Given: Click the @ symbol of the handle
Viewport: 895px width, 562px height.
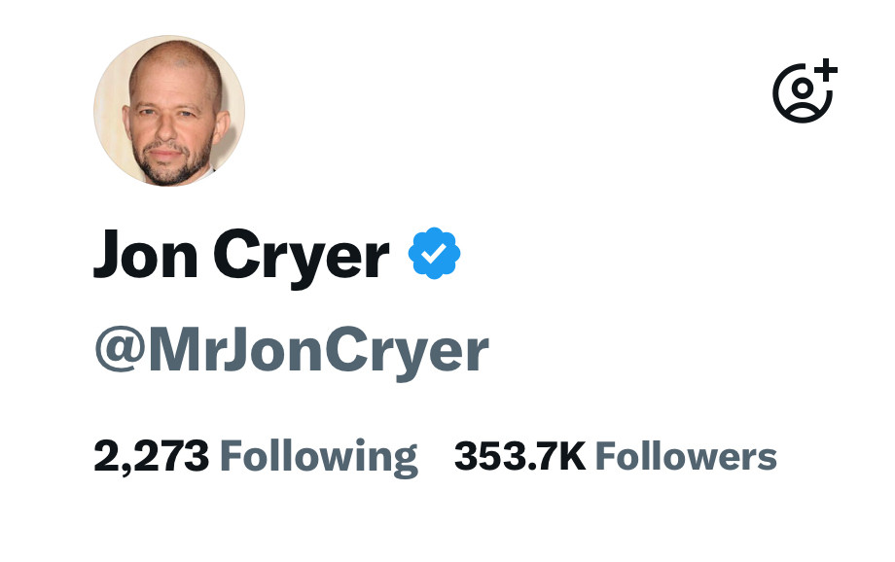Looking at the screenshot, I should tap(121, 350).
